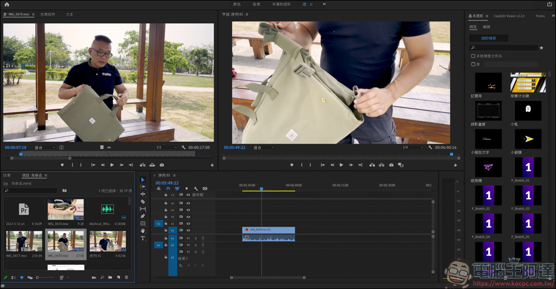Viewport: 556px width, 289px height.
Task: Open Source monitor resolution 1/2 dropdown
Action: coord(166,147)
